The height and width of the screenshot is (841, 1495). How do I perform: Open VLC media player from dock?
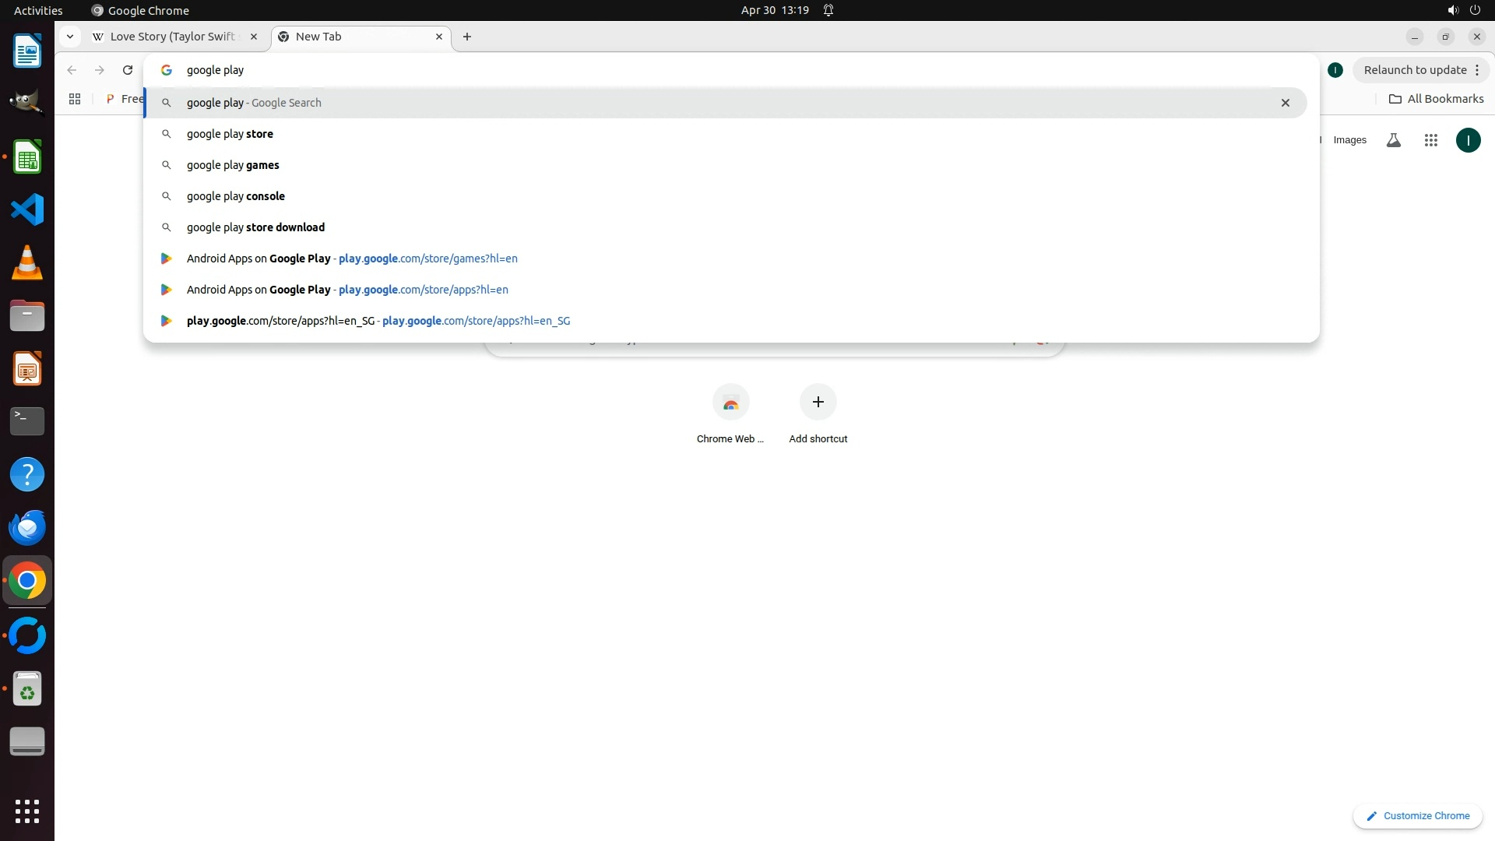click(27, 262)
